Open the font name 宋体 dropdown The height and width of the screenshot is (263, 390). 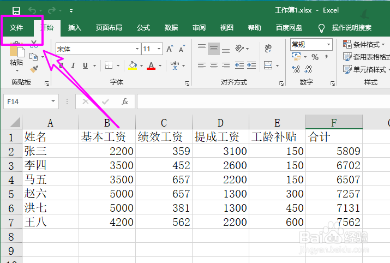coord(137,49)
